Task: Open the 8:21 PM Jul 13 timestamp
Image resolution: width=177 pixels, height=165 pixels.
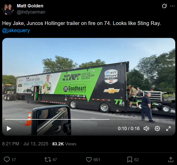Action: 25,144
